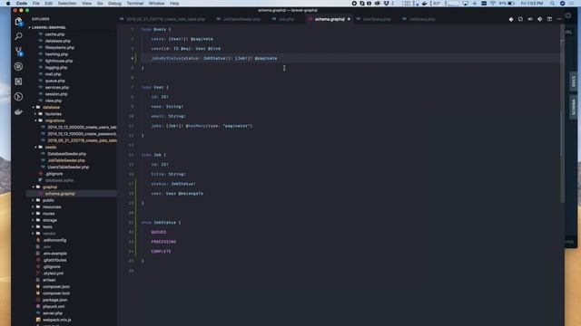Open the Source Control view
This screenshot has height=326, width=581.
pyautogui.click(x=18, y=52)
